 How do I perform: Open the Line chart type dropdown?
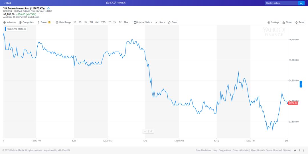[160, 22]
